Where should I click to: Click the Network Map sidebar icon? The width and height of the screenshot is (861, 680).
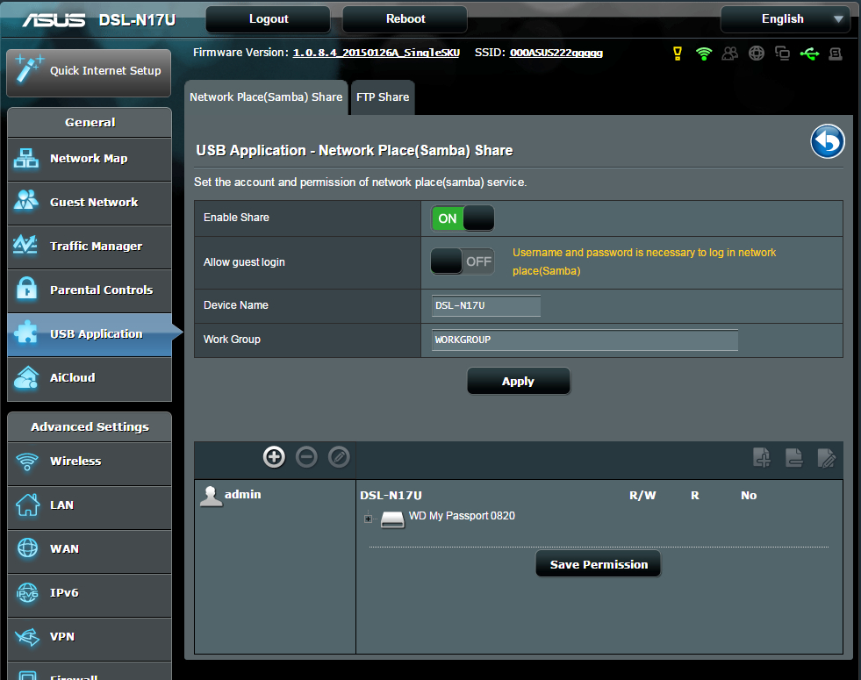click(25, 158)
